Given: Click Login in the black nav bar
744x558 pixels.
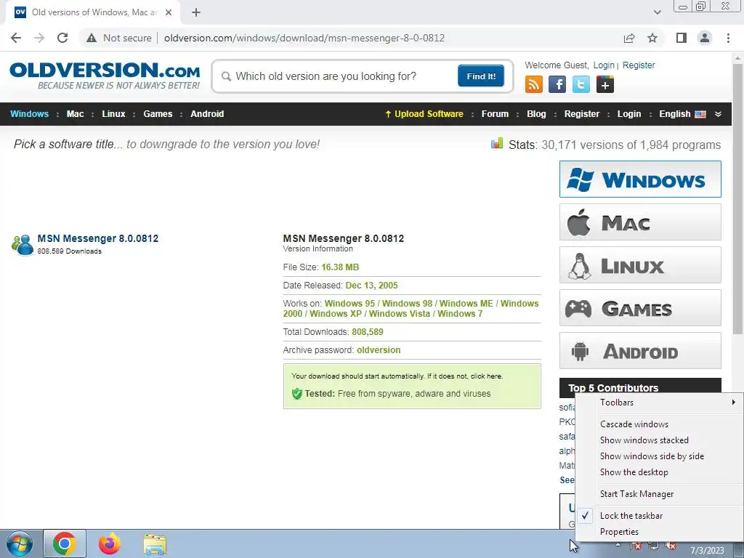Looking at the screenshot, I should coord(629,114).
